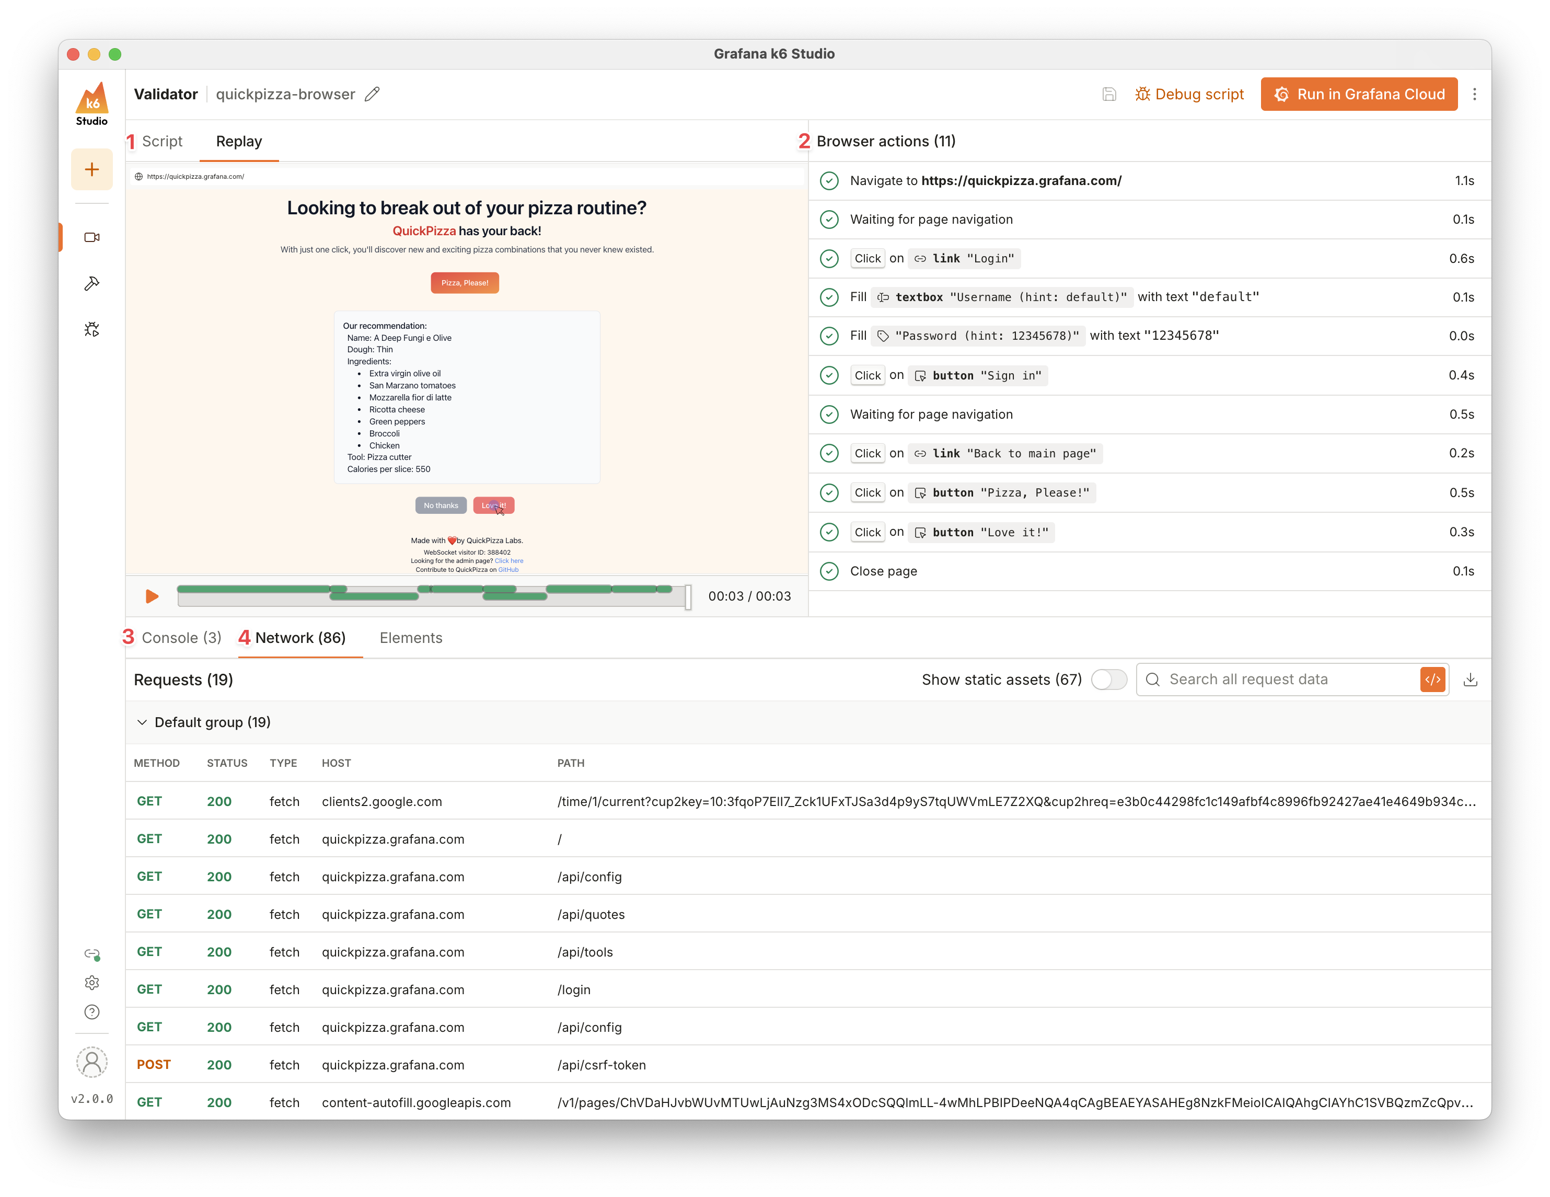Click the STATUS column header
This screenshot has width=1550, height=1197.
tap(227, 763)
